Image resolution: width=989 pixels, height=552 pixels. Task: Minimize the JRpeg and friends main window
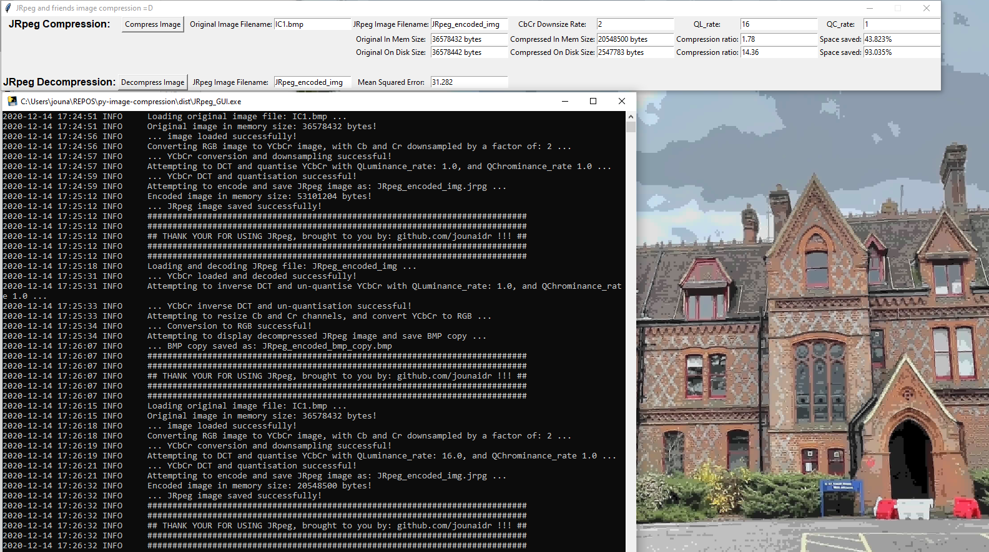[870, 8]
